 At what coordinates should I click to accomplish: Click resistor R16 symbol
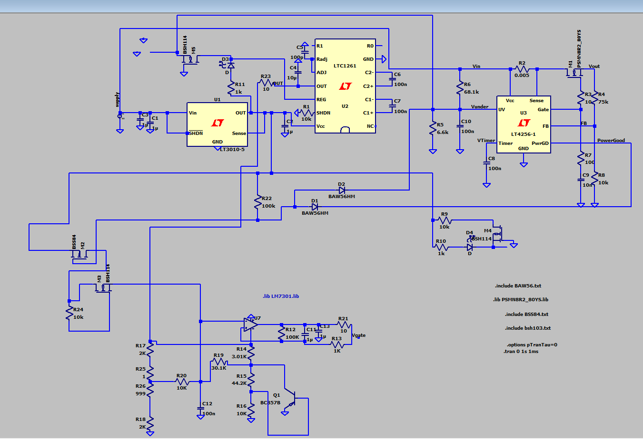[251, 410]
